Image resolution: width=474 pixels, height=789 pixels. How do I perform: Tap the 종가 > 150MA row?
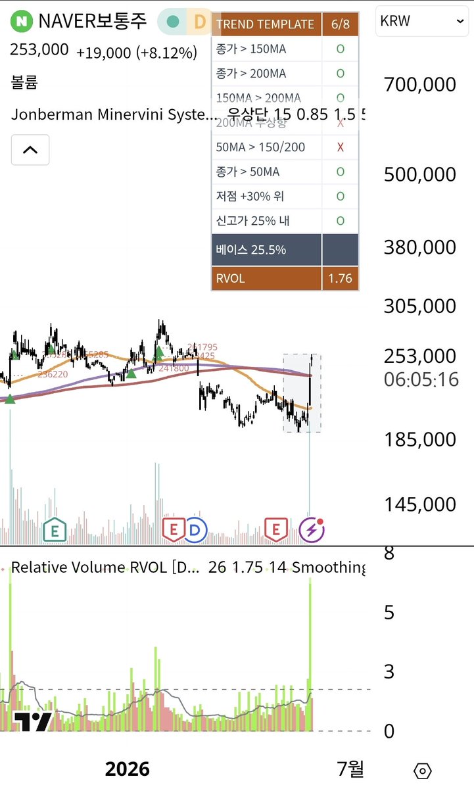pos(285,49)
